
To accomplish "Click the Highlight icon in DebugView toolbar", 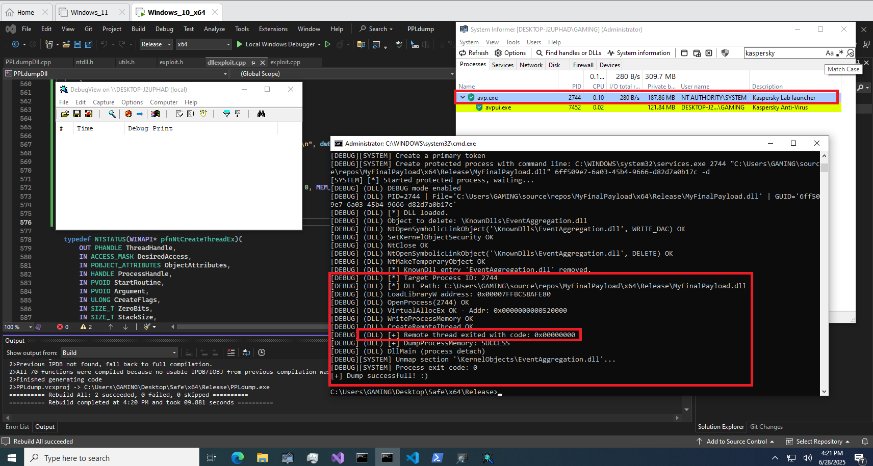I will pyautogui.click(x=238, y=114).
